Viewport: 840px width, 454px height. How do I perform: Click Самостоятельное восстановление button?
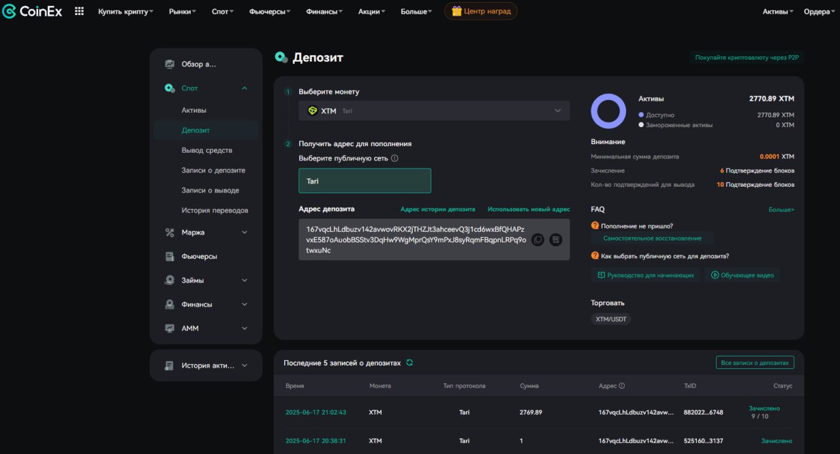(652, 238)
